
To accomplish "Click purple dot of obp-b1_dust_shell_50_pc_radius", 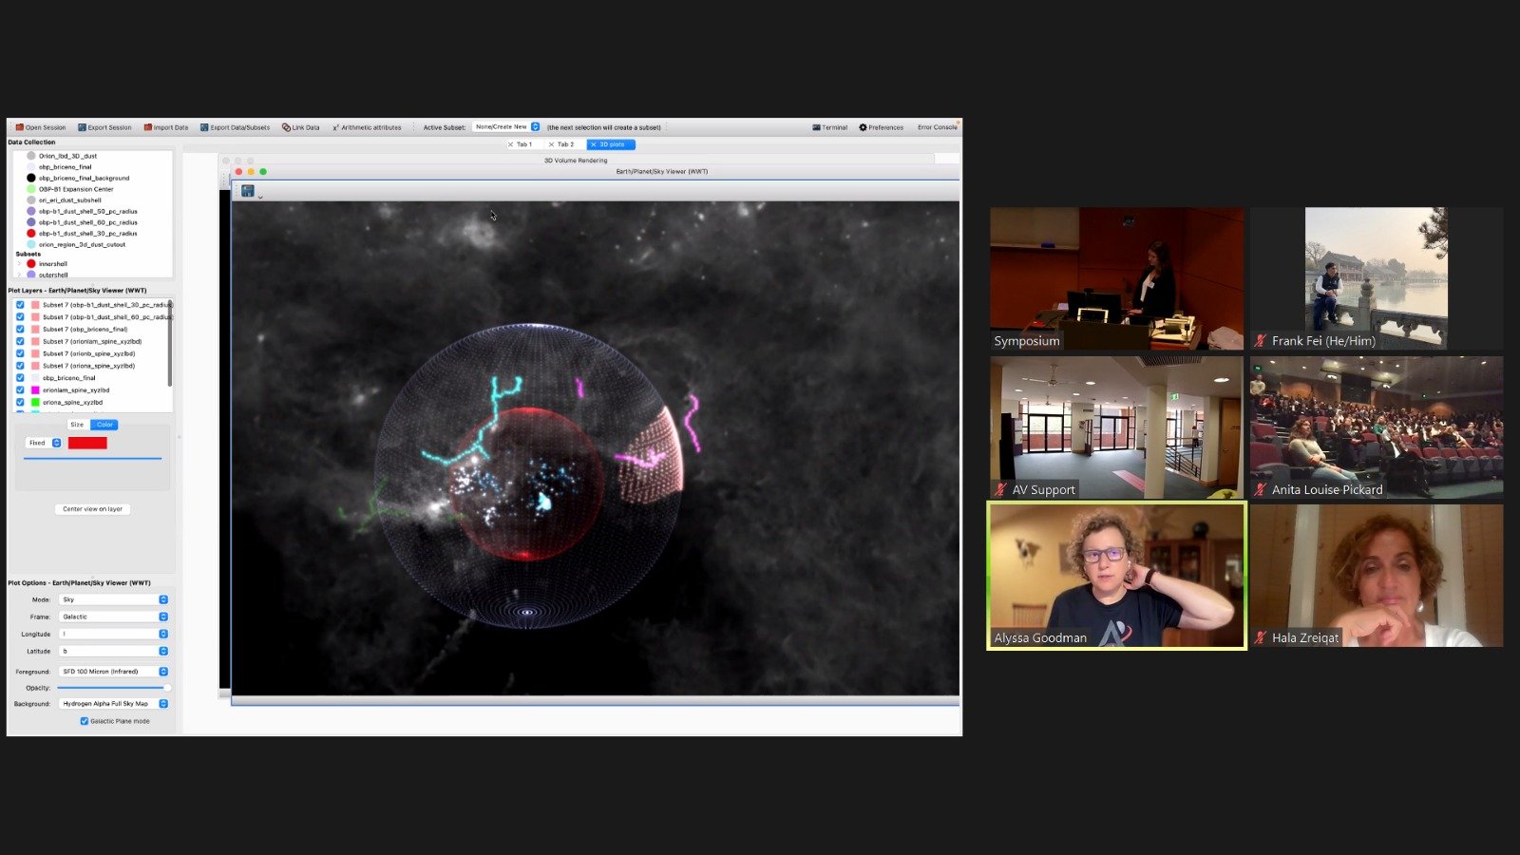I will click(x=31, y=211).
